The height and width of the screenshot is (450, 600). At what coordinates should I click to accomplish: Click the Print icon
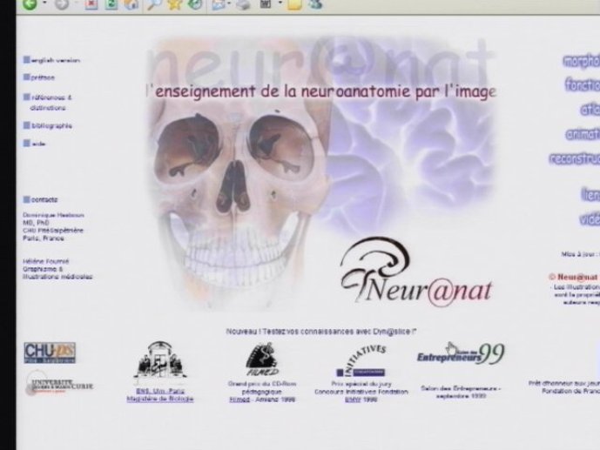[x=243, y=3]
